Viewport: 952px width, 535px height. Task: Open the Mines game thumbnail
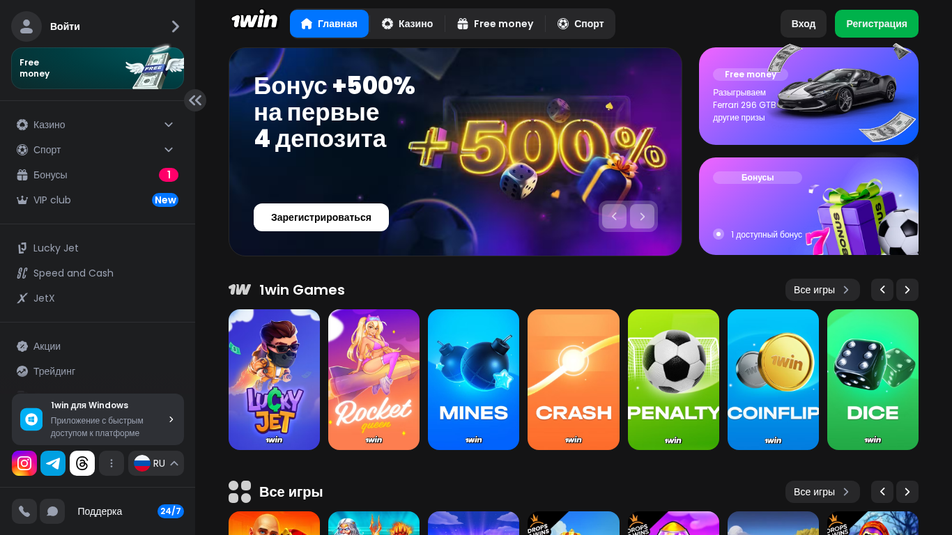[x=473, y=380]
